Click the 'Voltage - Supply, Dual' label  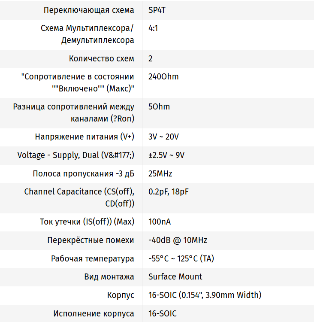point(75,155)
